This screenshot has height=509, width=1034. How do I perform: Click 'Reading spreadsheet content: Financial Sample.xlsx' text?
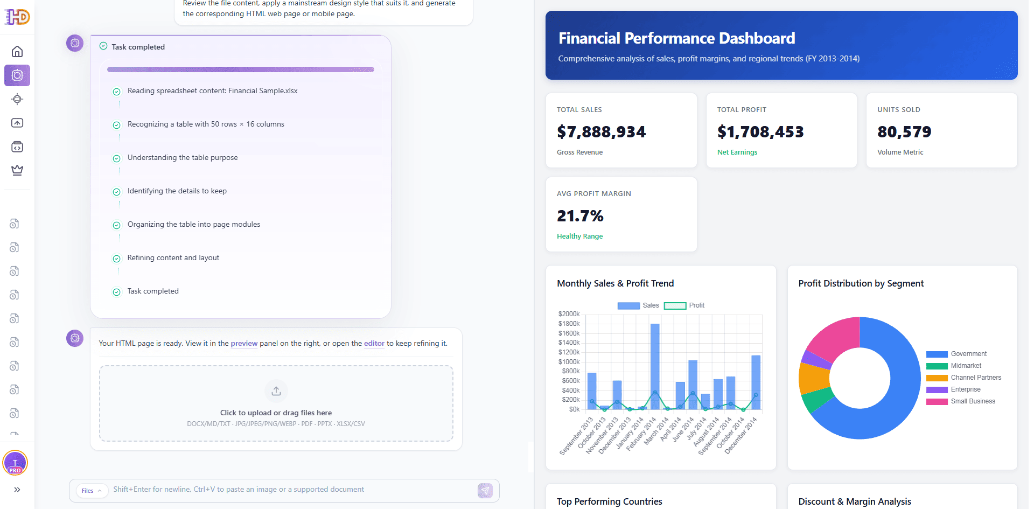212,90
